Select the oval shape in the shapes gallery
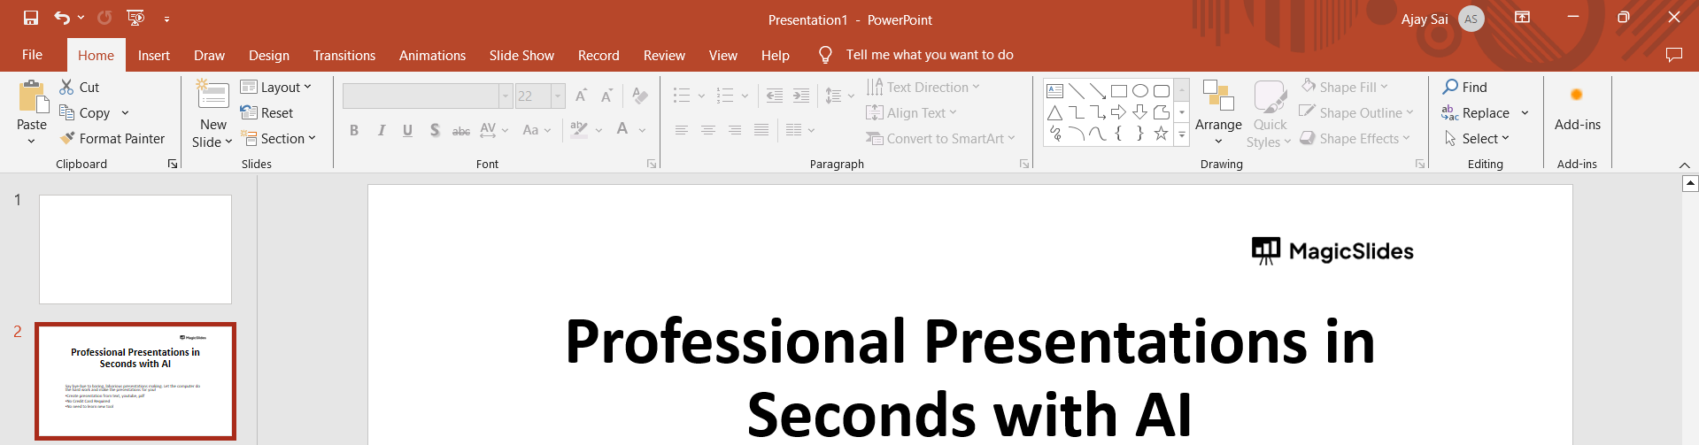The image size is (1699, 445). click(x=1140, y=90)
